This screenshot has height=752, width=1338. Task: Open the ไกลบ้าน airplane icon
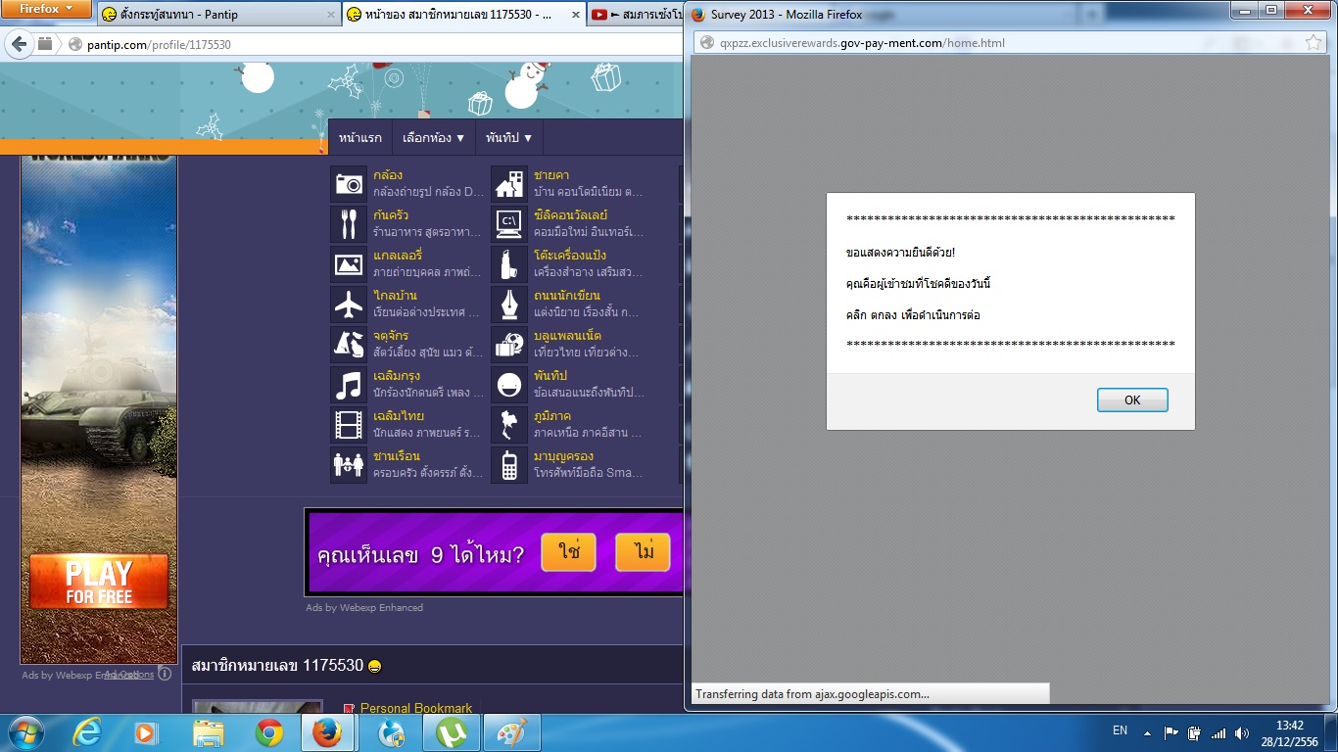pyautogui.click(x=349, y=305)
